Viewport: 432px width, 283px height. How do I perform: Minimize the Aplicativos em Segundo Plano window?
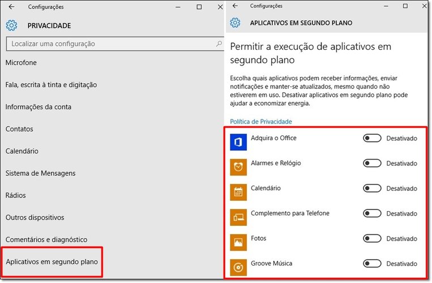point(386,6)
